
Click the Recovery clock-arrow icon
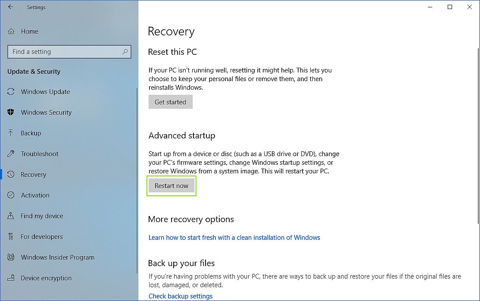click(x=11, y=174)
